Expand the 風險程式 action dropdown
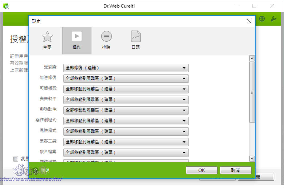The image size is (284, 188). pyautogui.click(x=126, y=132)
